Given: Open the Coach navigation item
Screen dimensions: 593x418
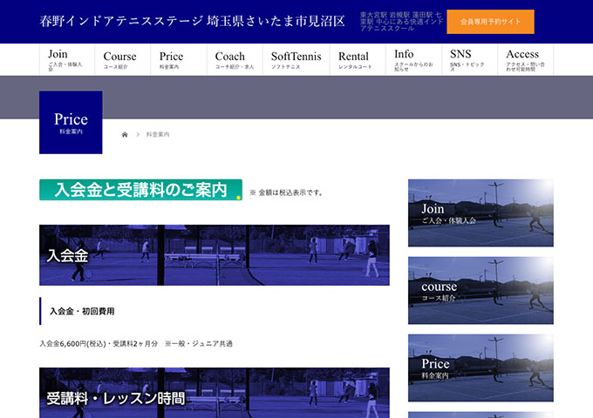Looking at the screenshot, I should pos(235,60).
